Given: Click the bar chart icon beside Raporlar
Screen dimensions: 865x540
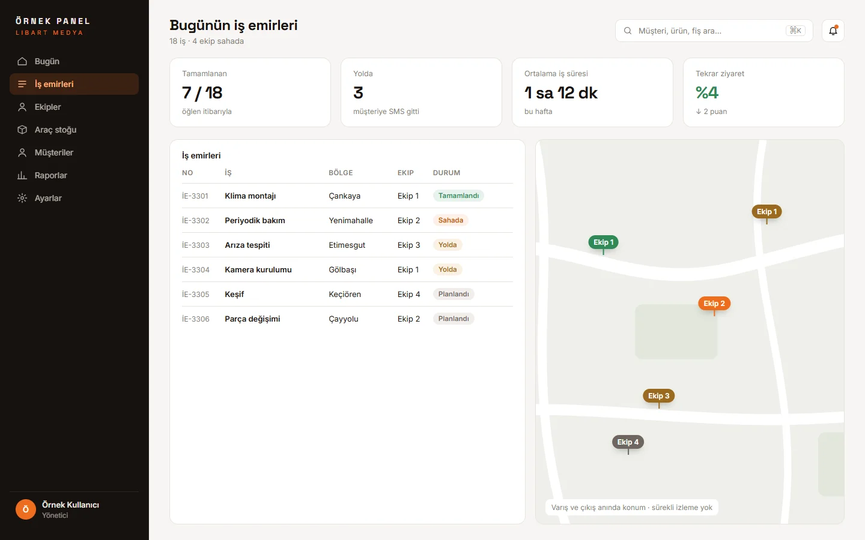Looking at the screenshot, I should pos(22,175).
